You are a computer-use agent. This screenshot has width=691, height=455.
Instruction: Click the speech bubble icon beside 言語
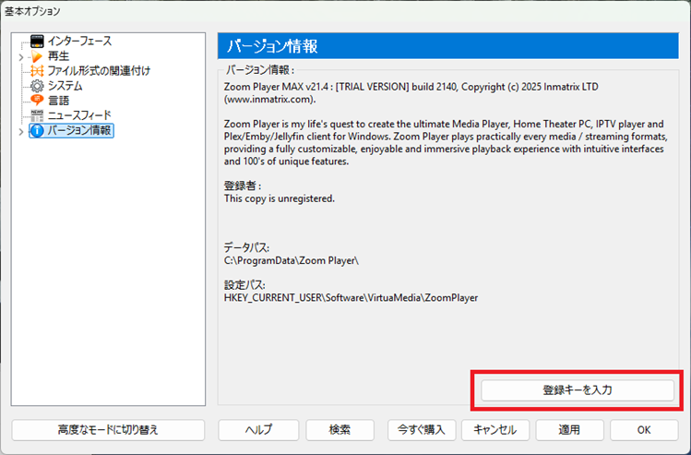tap(37, 101)
